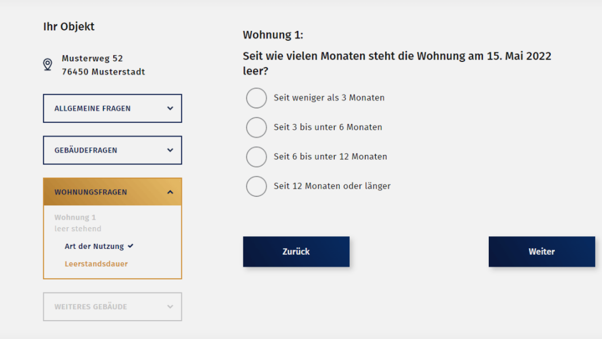
Task: Click the up-chevron icon on Wohnungsfragen header
Action: pos(170,192)
